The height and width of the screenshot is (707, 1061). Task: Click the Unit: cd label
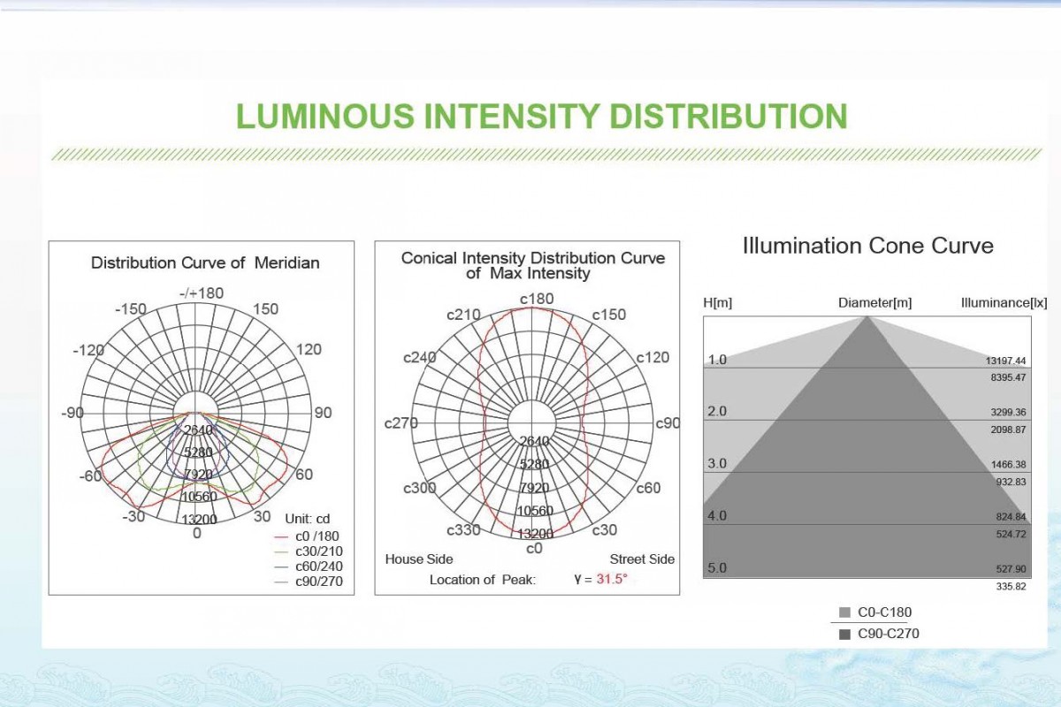click(x=307, y=519)
